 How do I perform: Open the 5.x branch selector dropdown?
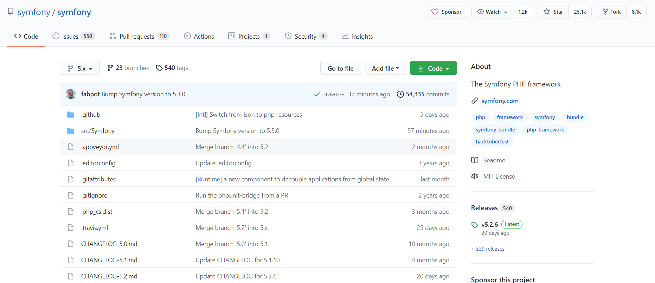80,68
